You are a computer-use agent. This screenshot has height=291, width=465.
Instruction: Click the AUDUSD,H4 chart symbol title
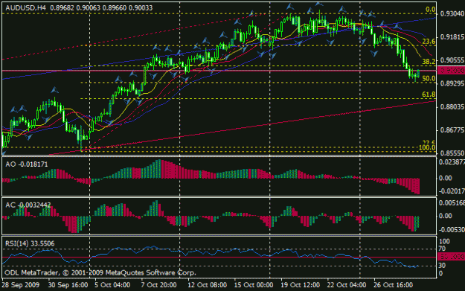[x=26, y=8]
